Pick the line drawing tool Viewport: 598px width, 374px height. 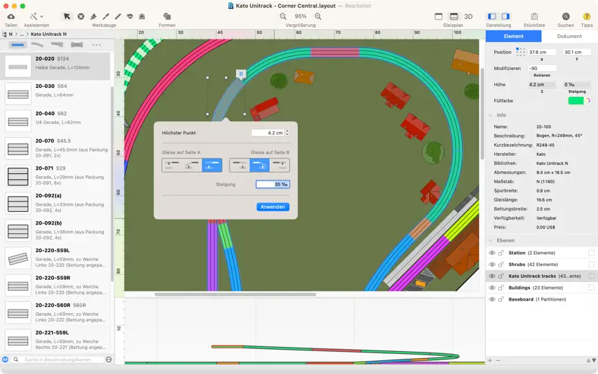click(x=118, y=17)
